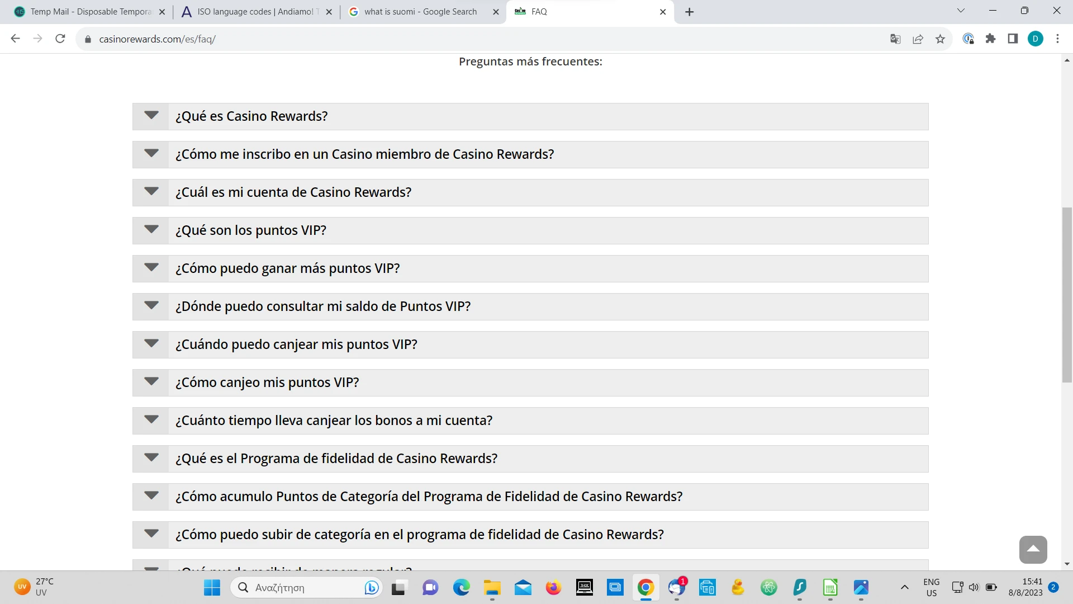Image resolution: width=1073 pixels, height=604 pixels.
Task: Open the weather widget showing 27°C UV
Action: click(35, 587)
